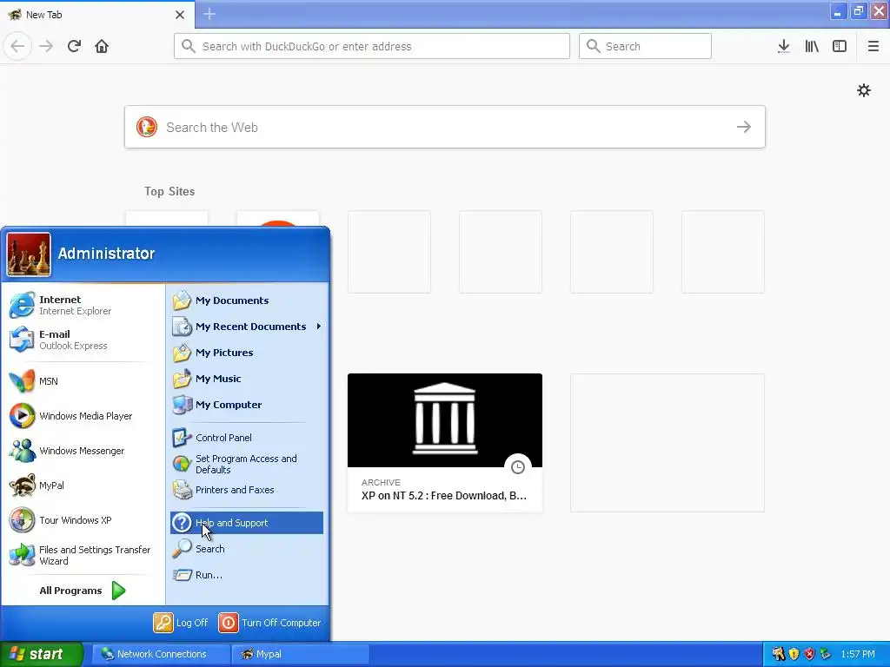
Task: Focus the DuckDuckGo address bar
Action: click(372, 46)
